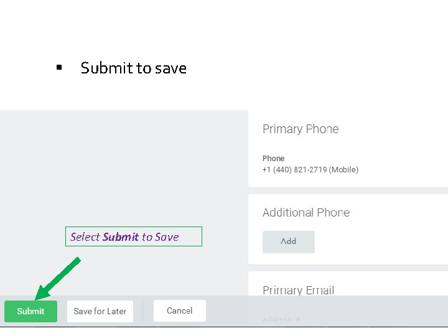Screen dimensions: 448x336
Task: Click the required asterisk beside Address
Action: [x=298, y=319]
